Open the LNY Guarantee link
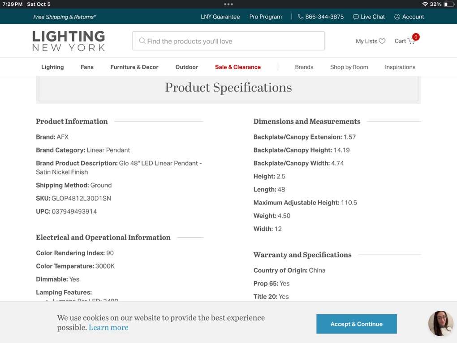This screenshot has width=457, height=343. (220, 17)
